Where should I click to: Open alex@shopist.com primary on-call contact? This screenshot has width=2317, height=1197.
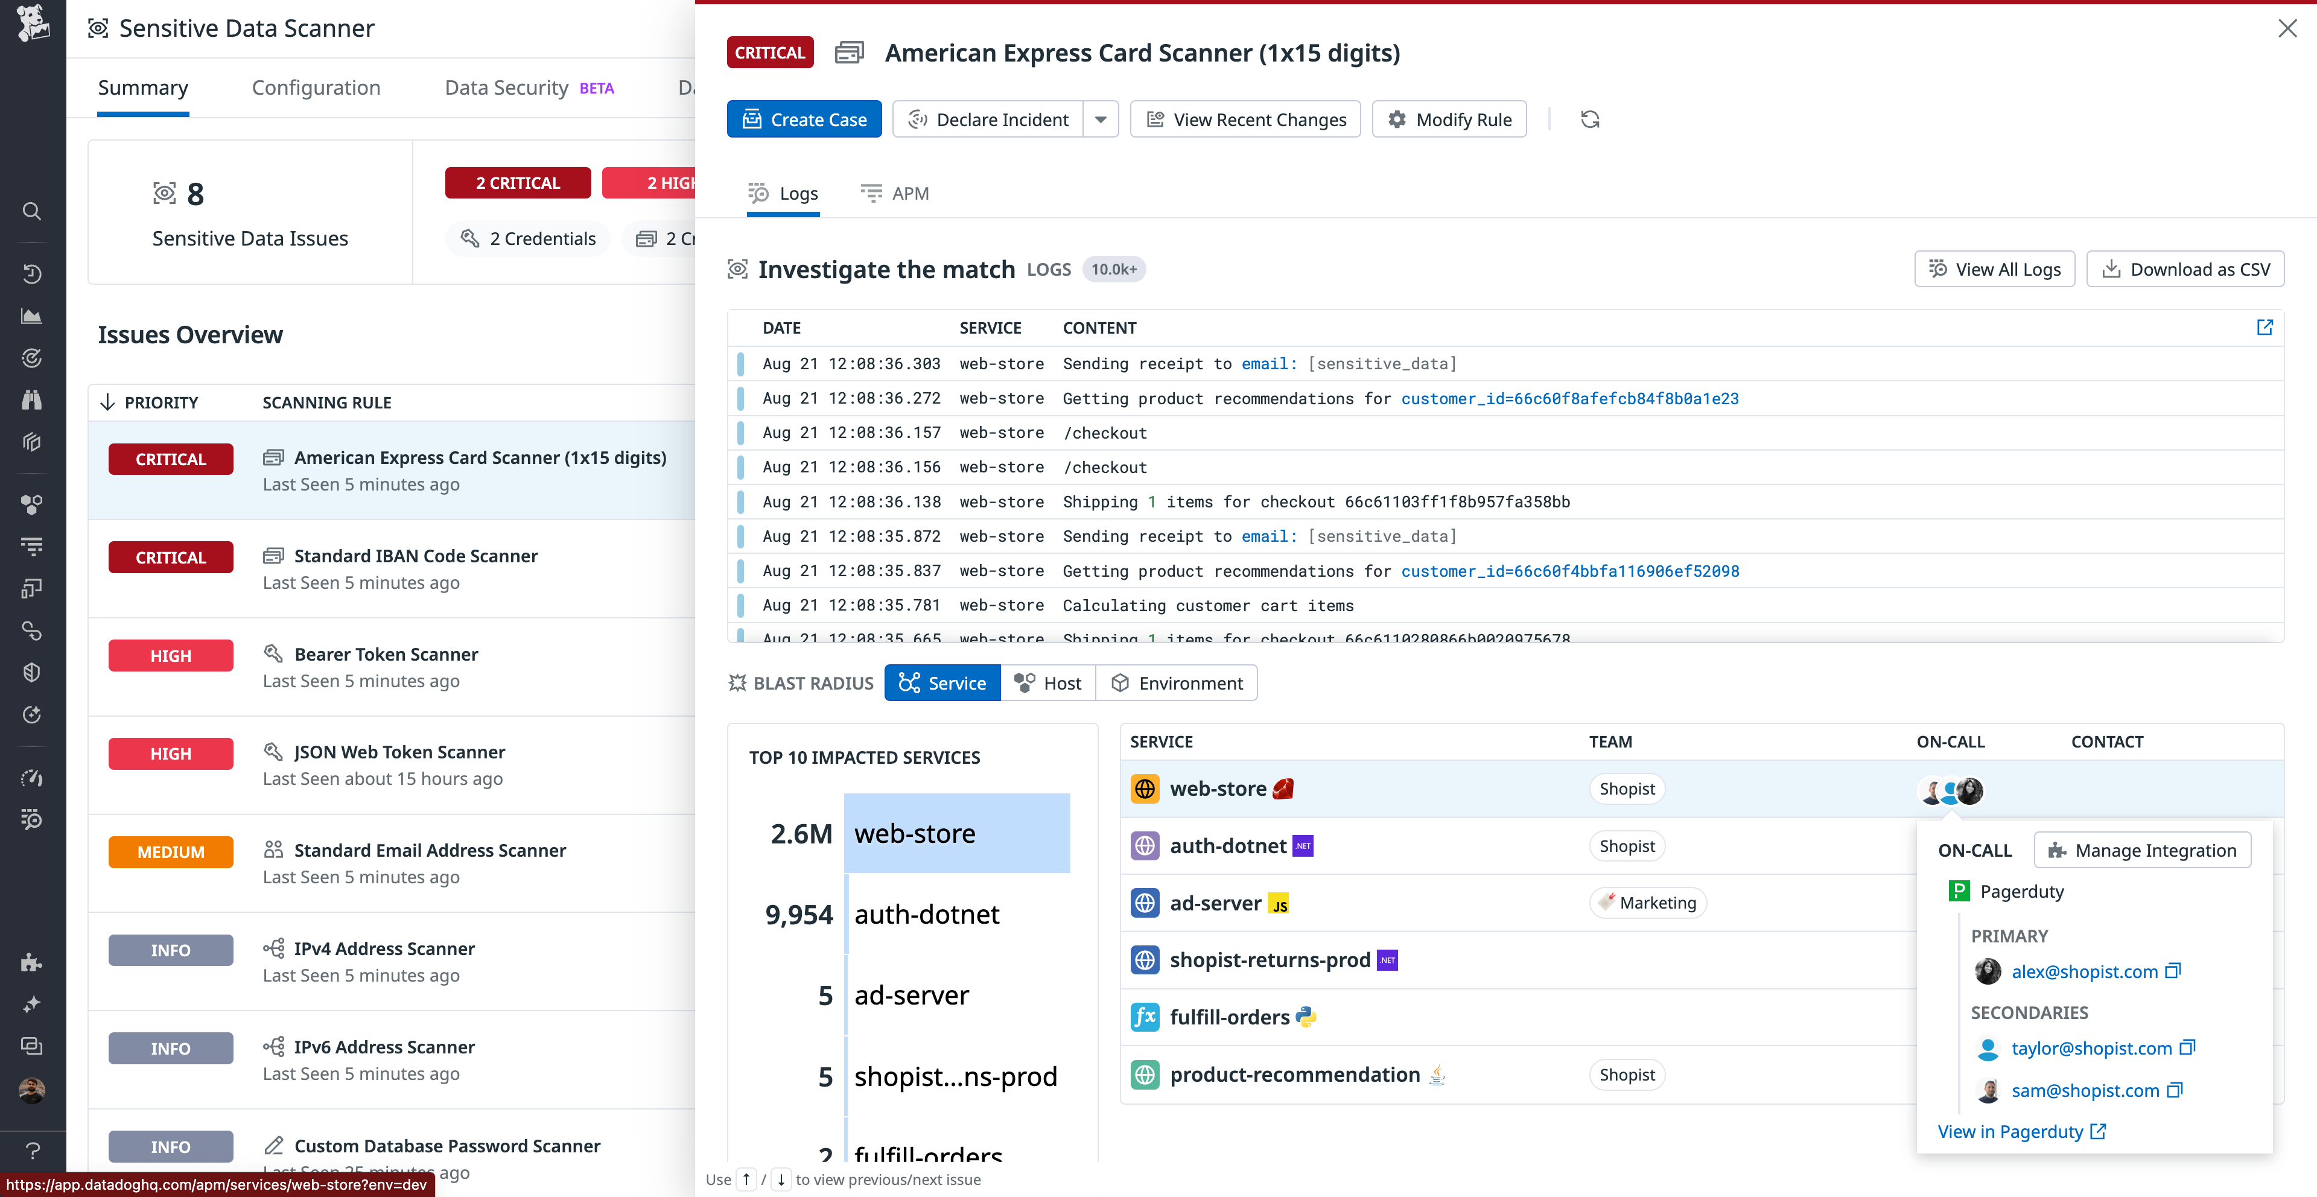pos(2085,971)
